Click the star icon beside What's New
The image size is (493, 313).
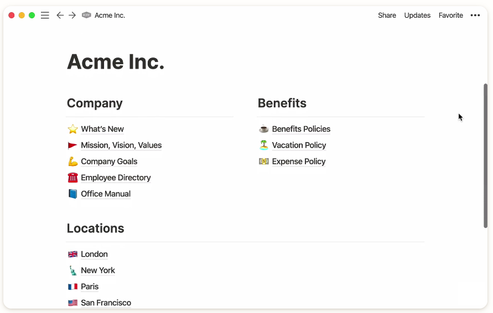coord(72,129)
